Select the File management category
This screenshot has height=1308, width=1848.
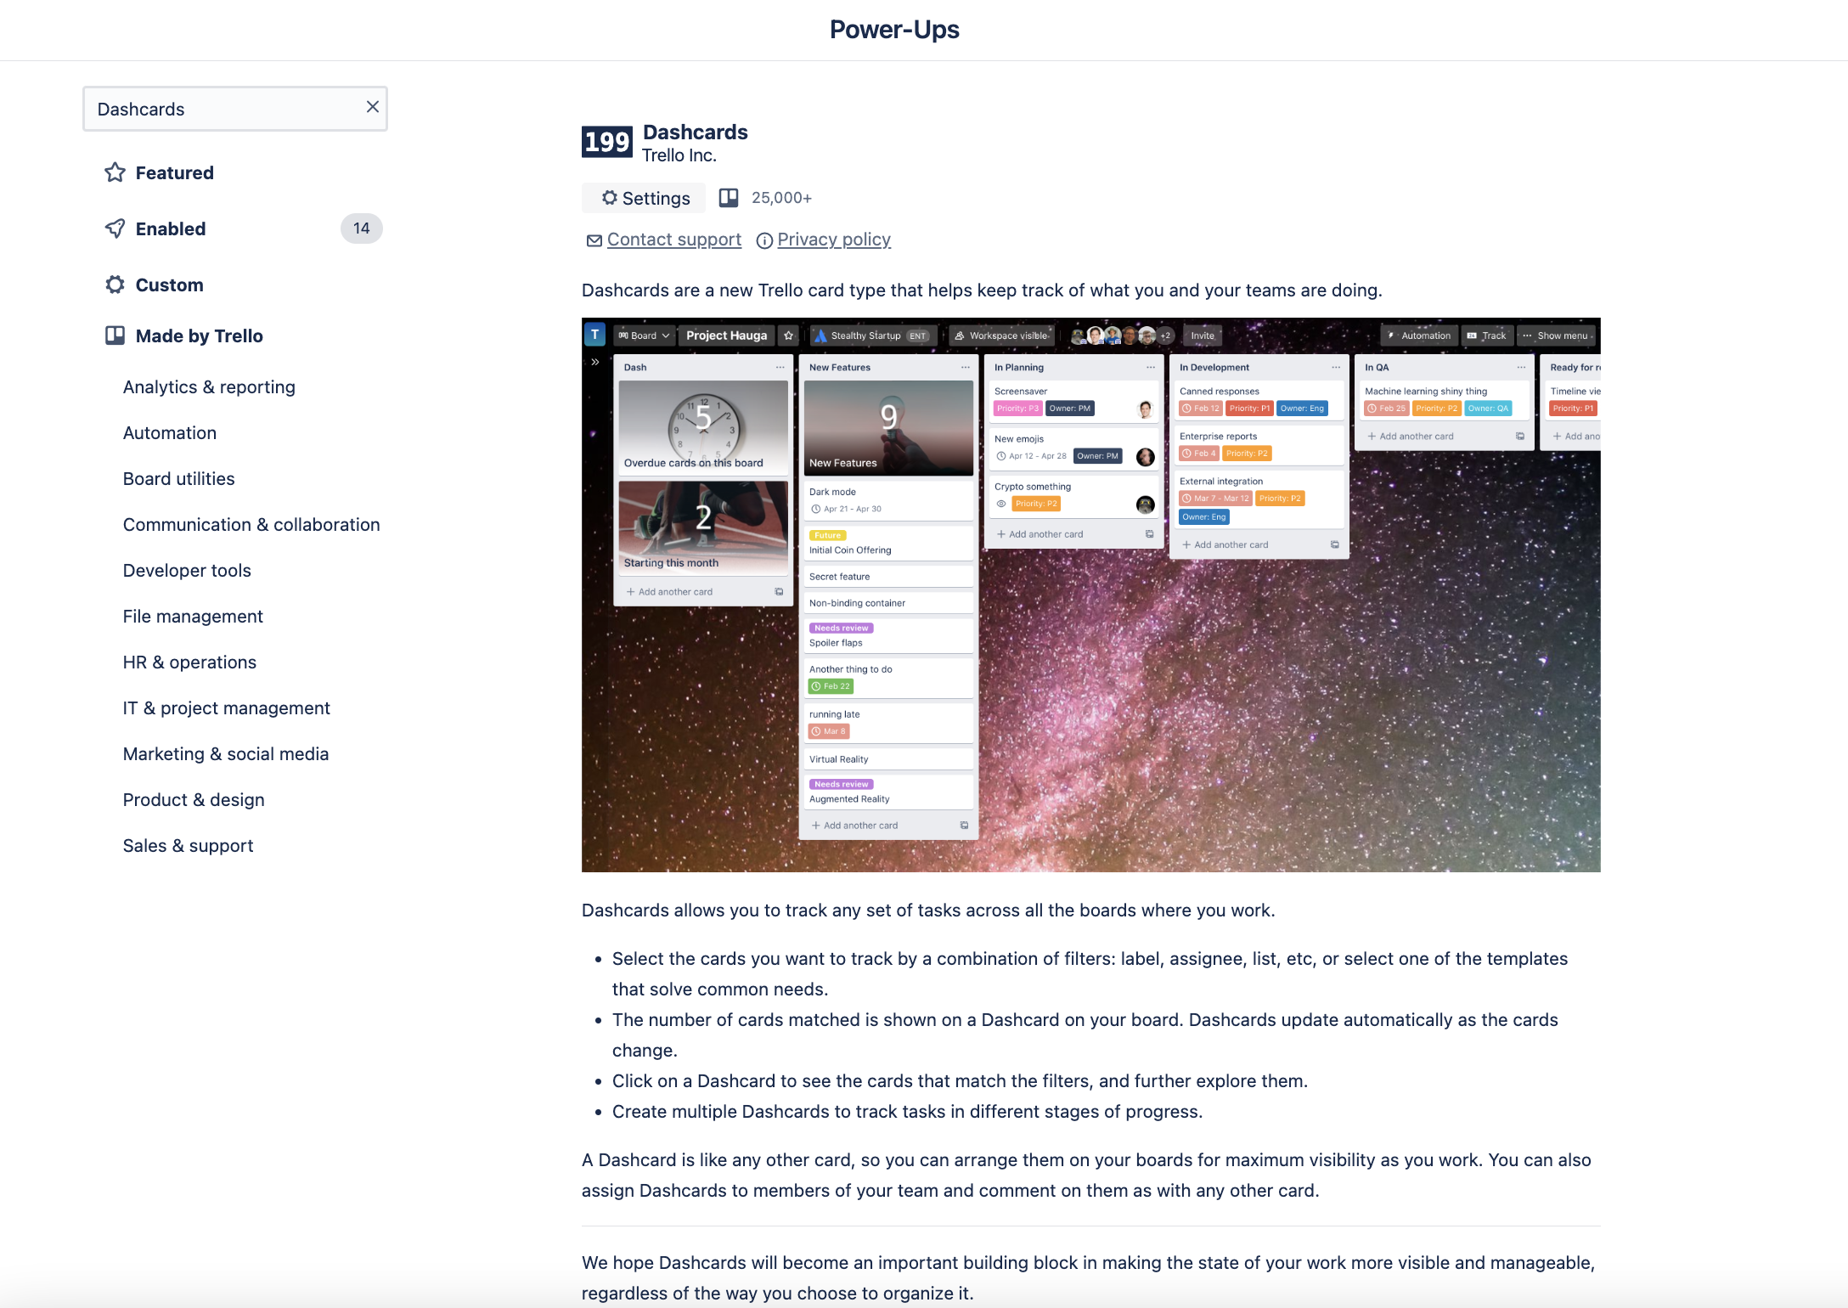click(x=193, y=617)
